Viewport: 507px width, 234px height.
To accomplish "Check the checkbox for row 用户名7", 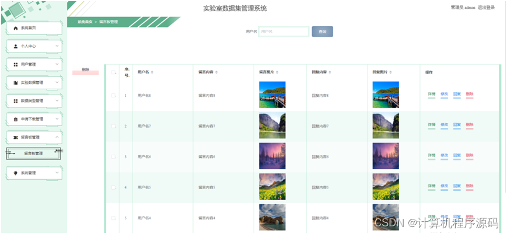I will coord(113,126).
